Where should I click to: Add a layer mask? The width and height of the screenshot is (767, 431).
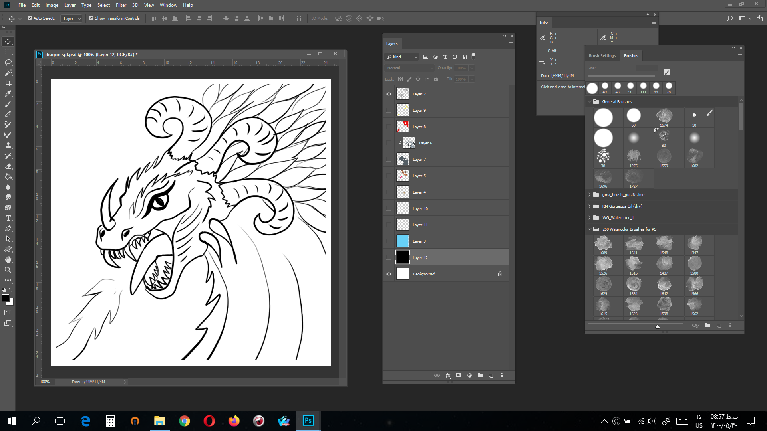pos(459,376)
